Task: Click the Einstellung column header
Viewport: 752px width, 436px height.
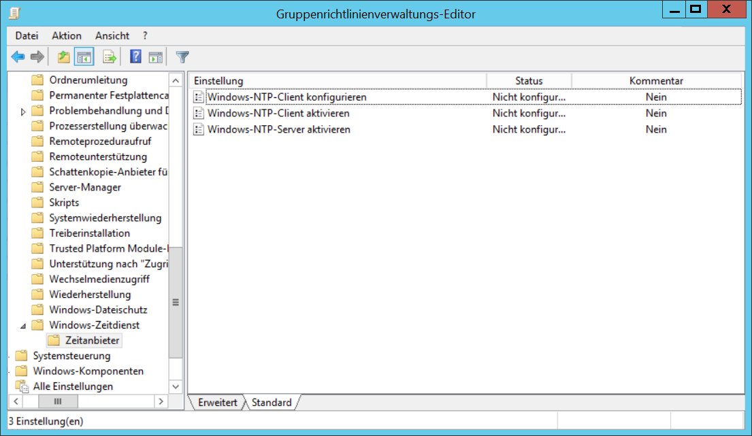Action: [337, 81]
